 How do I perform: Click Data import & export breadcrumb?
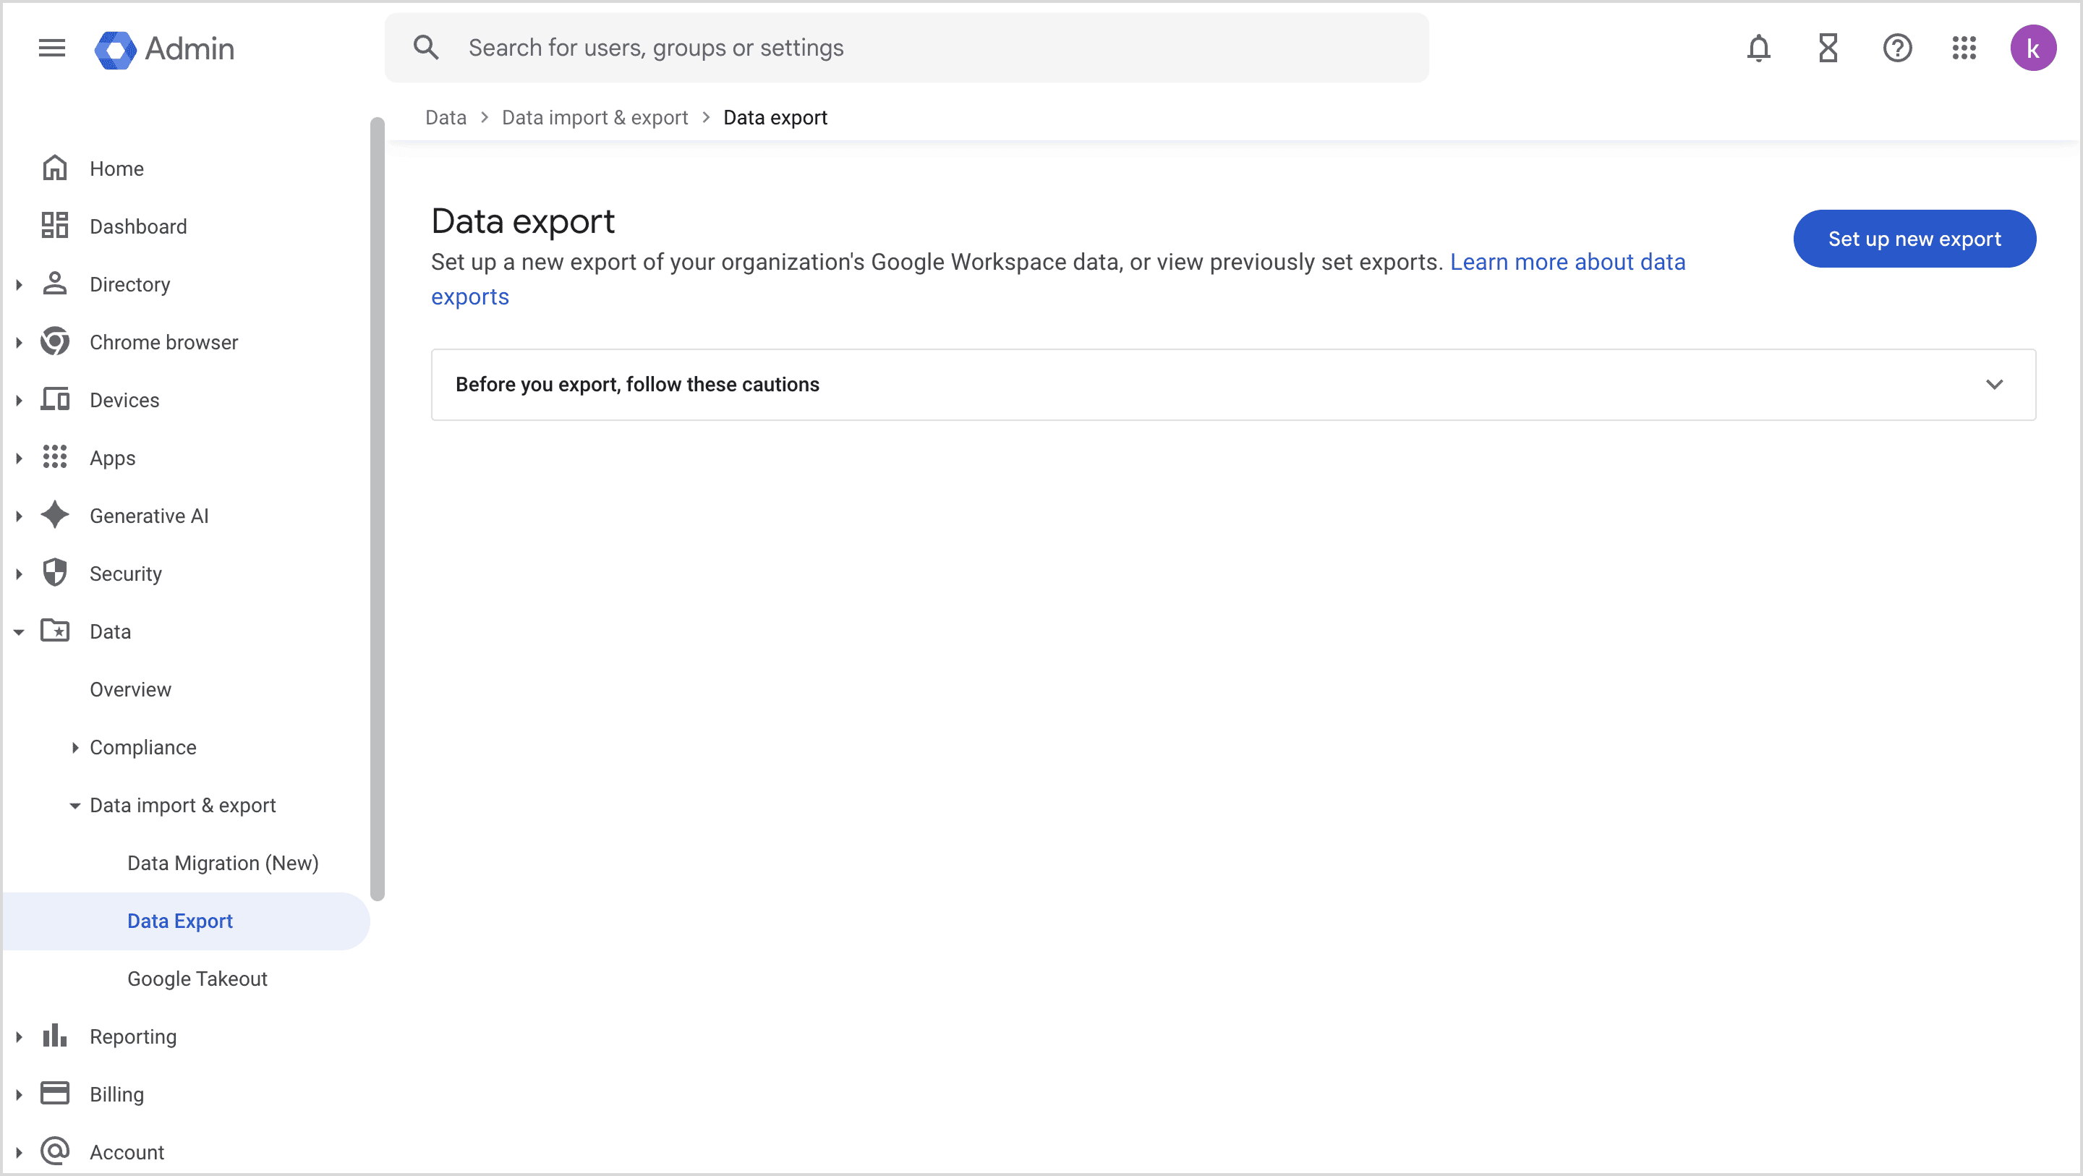pyautogui.click(x=595, y=117)
